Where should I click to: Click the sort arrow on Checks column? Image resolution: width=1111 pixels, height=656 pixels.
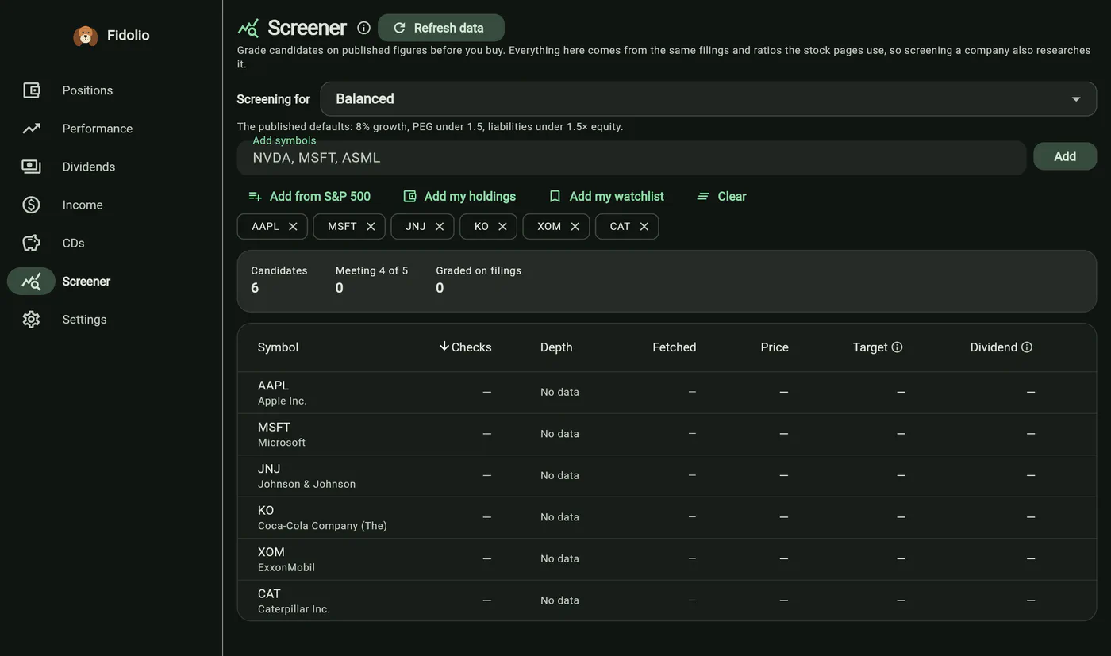[444, 346]
